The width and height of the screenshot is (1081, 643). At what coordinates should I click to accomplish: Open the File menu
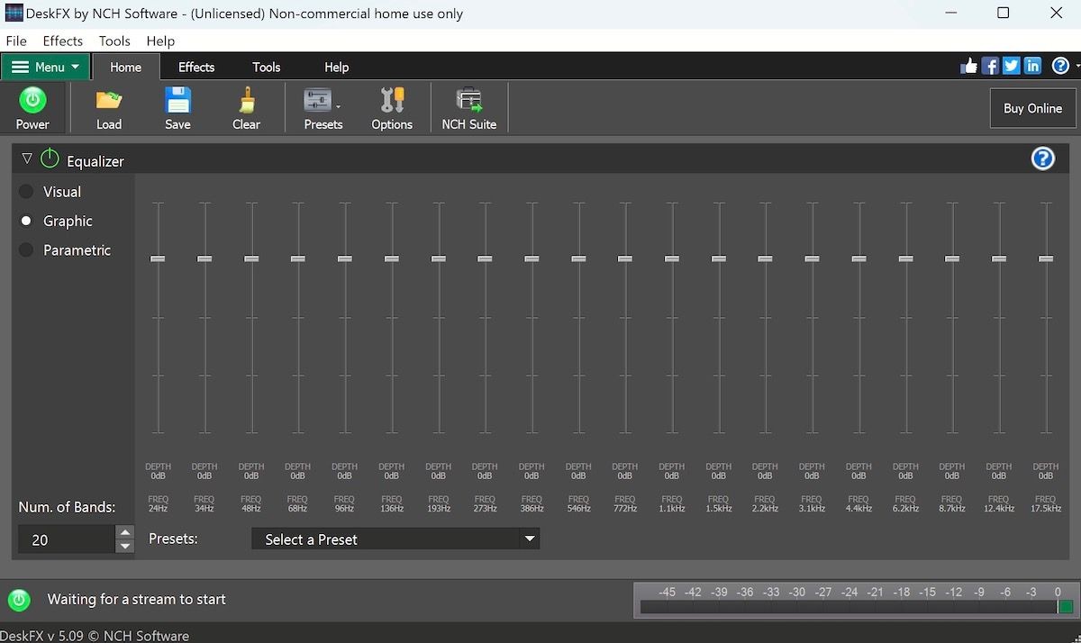tap(16, 41)
